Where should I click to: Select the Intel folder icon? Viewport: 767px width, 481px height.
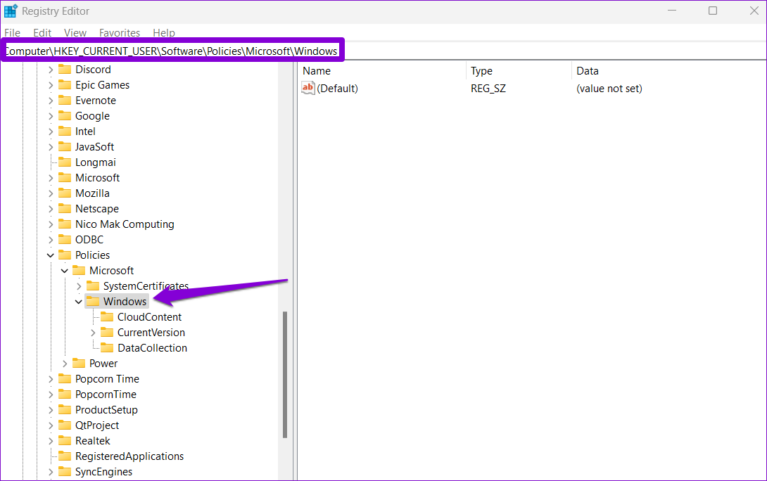(x=65, y=131)
